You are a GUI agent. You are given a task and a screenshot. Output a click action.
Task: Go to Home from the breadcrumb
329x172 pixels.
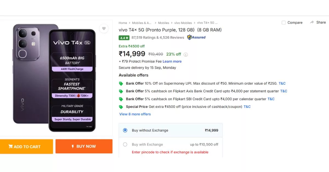pos(123,23)
